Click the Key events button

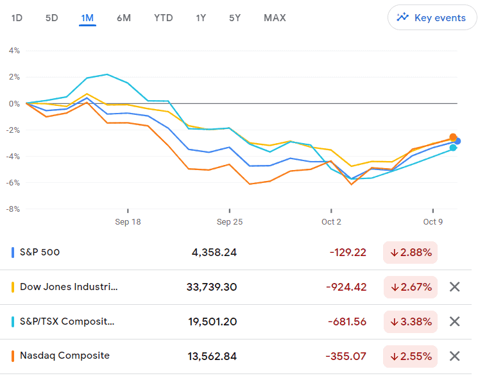point(432,18)
